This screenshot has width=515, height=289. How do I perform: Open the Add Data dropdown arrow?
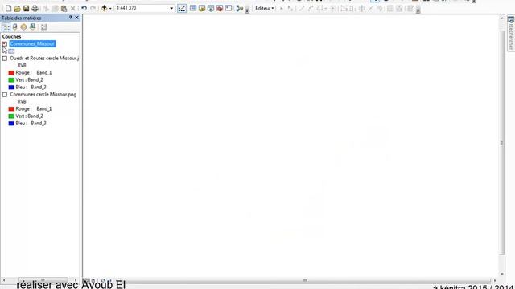tap(110, 9)
